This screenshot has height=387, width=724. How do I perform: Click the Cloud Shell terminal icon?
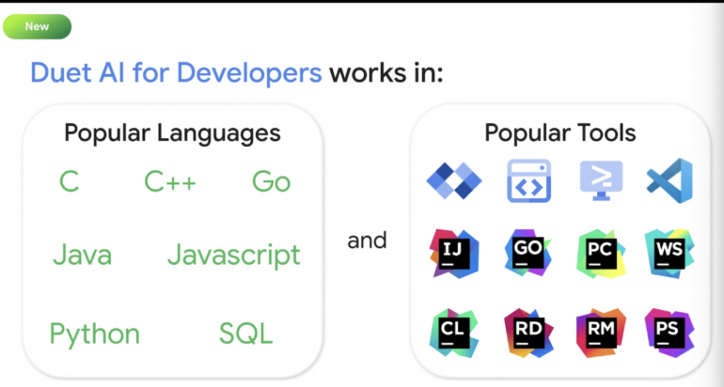[601, 180]
